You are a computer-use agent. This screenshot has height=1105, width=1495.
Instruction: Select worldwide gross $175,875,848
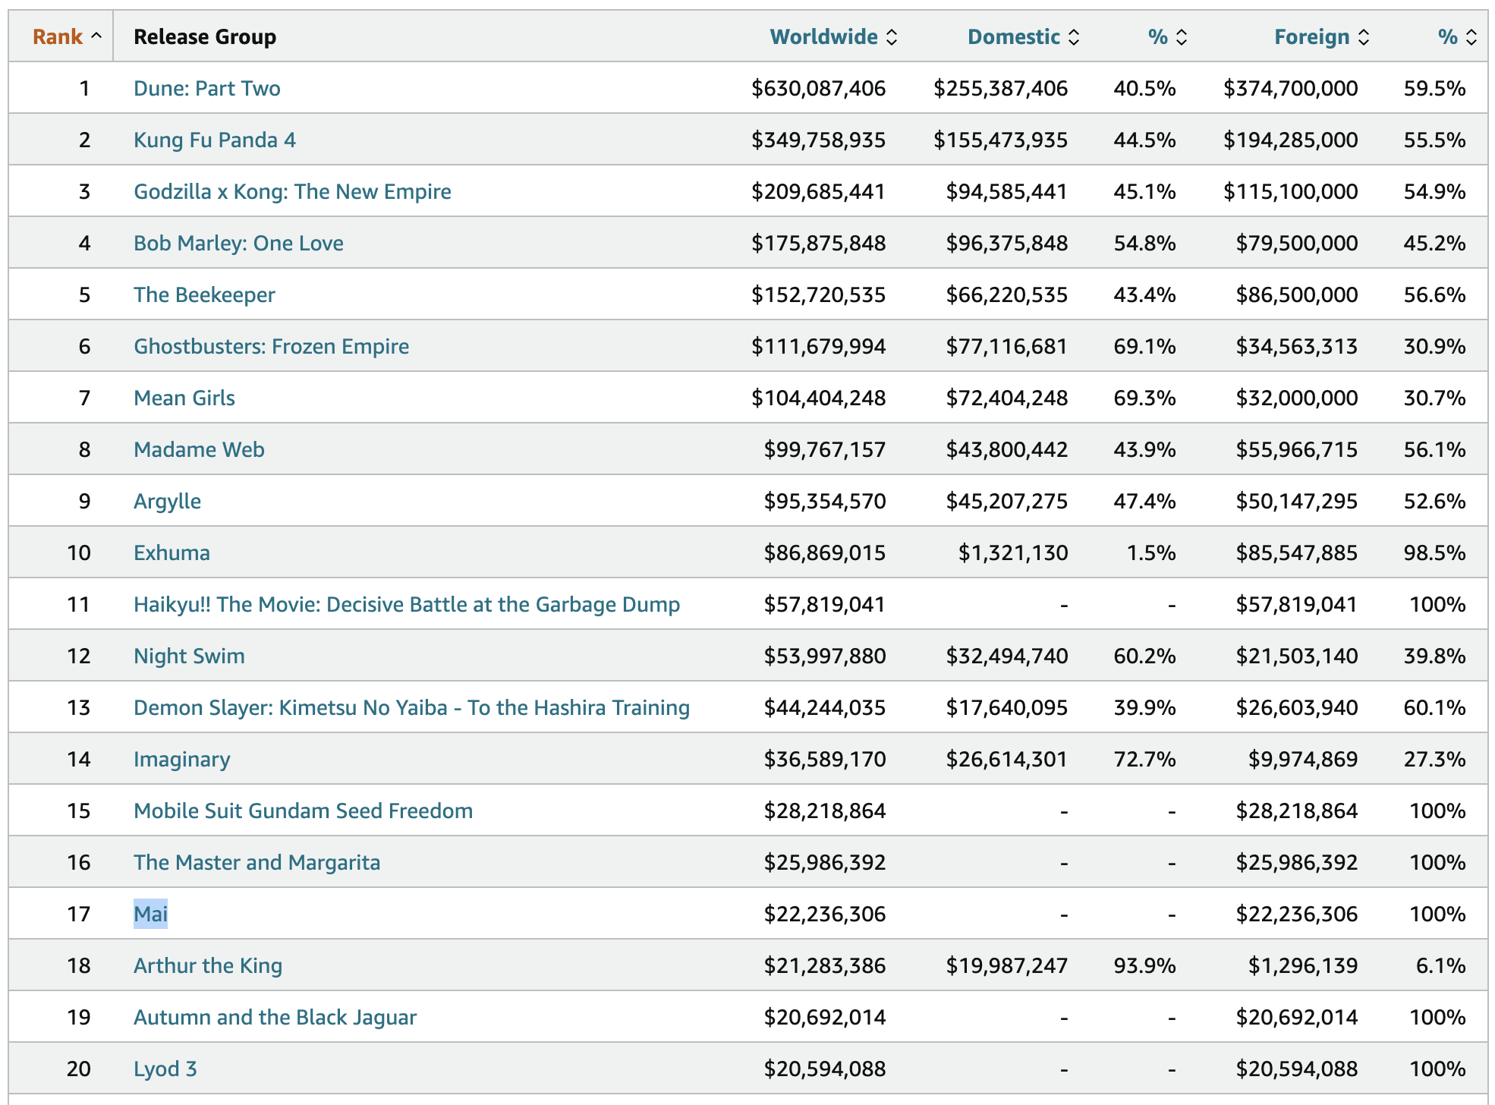[818, 243]
